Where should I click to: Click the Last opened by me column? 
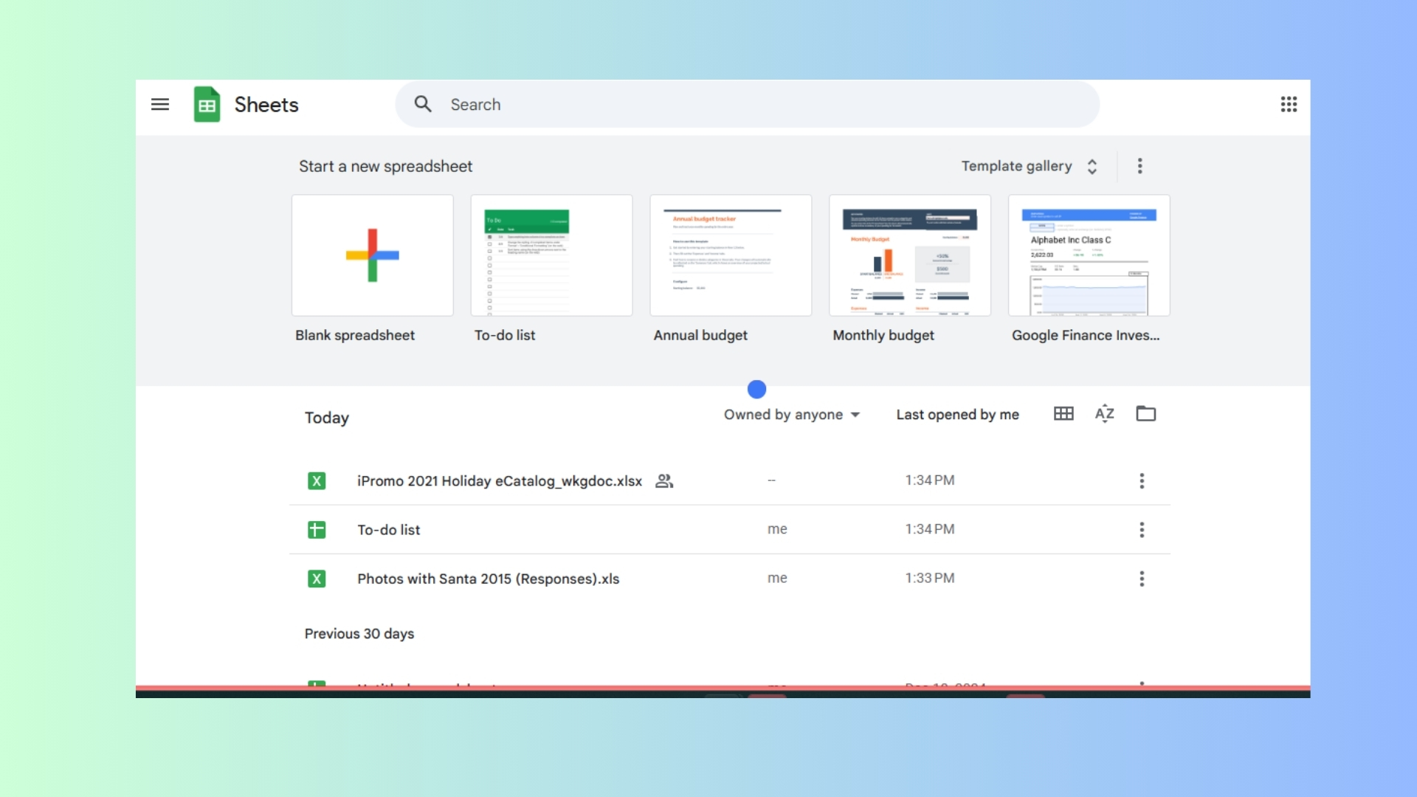coord(957,415)
